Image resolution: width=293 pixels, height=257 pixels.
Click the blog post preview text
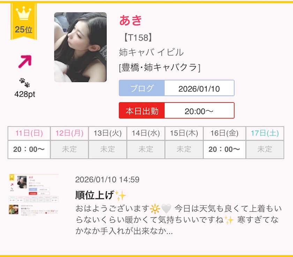coord(179,219)
